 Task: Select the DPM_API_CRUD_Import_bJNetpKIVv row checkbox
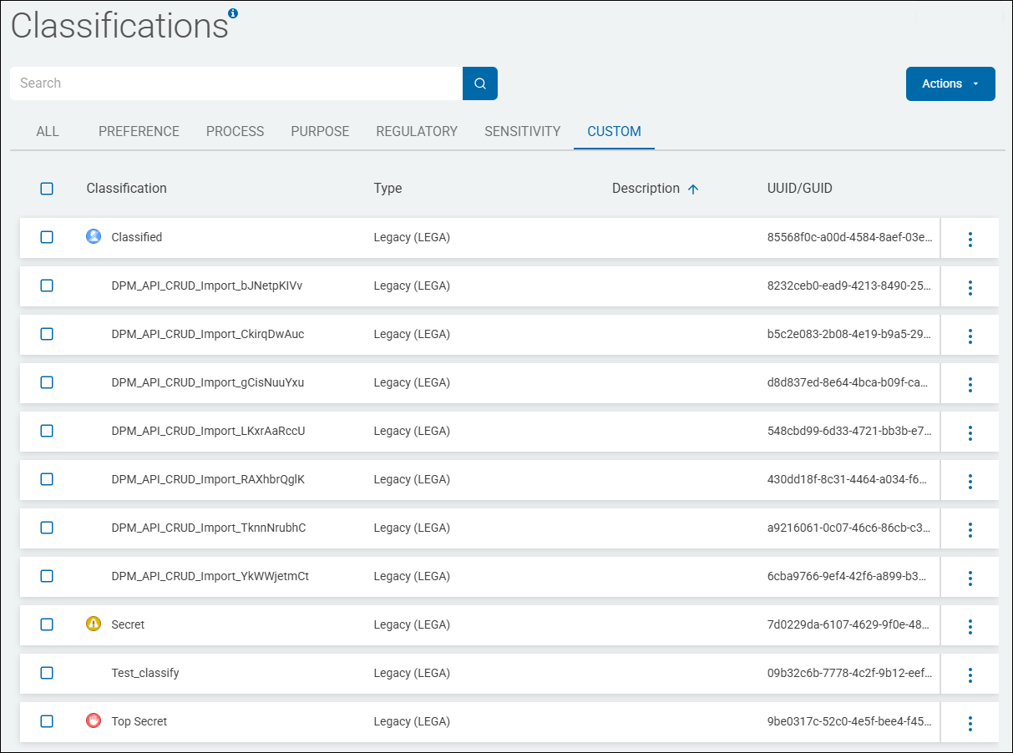[x=47, y=286]
